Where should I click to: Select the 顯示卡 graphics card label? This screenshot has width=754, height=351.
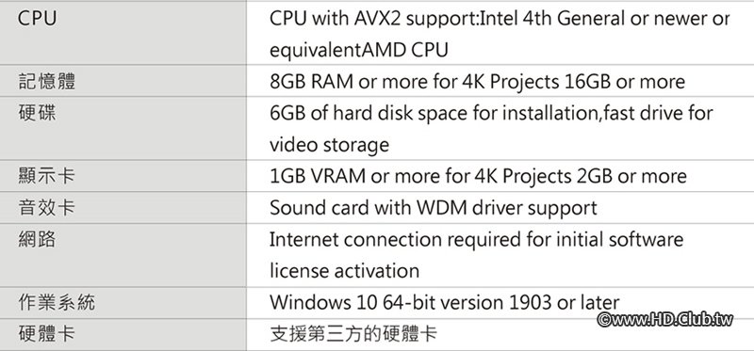46,176
